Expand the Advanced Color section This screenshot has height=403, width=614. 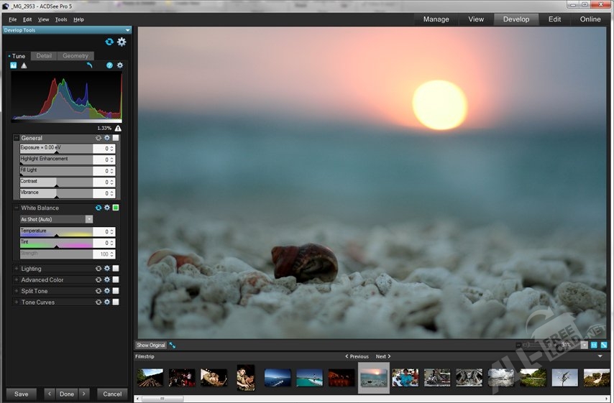tap(17, 280)
